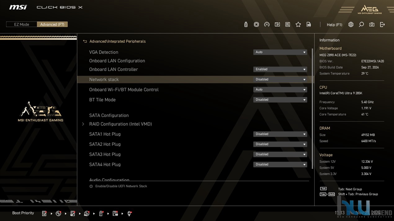Image resolution: width=394 pixels, height=221 pixels.
Task: Open the SATA3 Hot Plug dropdown
Action: (280, 154)
